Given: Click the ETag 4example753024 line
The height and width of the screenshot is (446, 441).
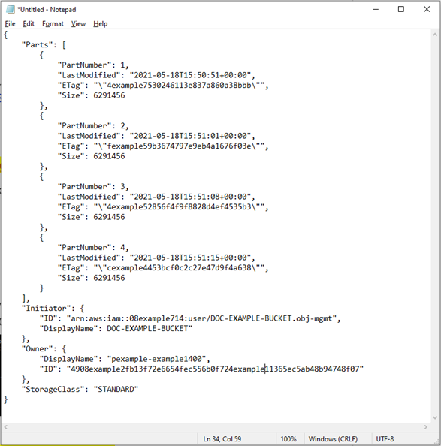Looking at the screenshot, I should pyautogui.click(x=163, y=86).
